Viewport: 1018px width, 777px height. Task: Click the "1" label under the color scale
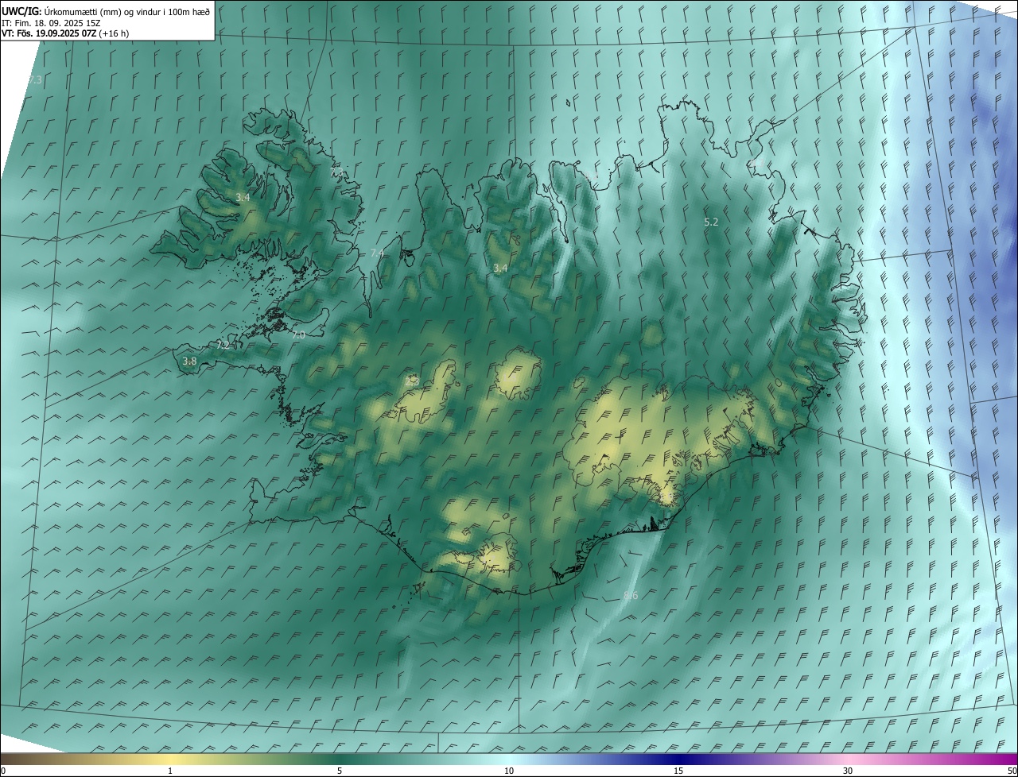(x=170, y=771)
